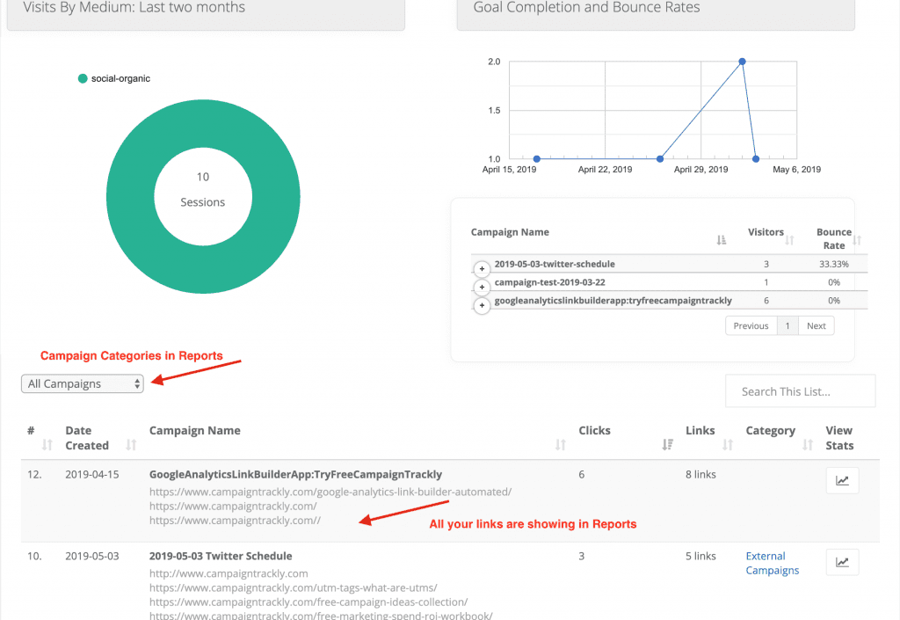Screen dimensions: 900x620
Task: Sort list by # column
Action: click(47, 444)
